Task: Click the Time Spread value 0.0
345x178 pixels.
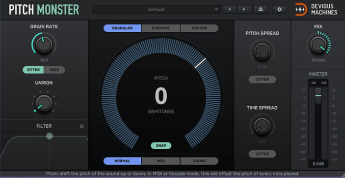Action: tap(262, 141)
